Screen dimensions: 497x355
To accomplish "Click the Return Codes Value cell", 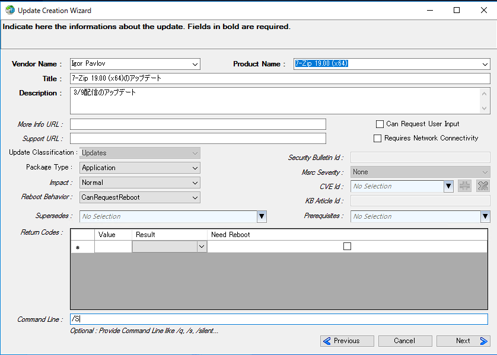I will click(113, 247).
